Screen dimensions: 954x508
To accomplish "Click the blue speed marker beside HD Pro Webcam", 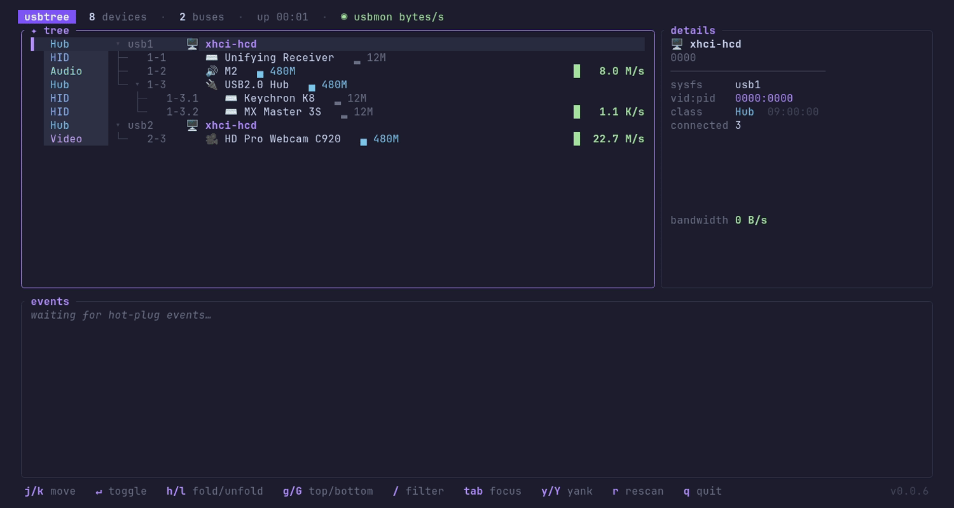I will pos(364,142).
